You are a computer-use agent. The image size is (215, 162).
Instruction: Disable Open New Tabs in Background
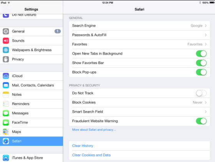point(201,53)
